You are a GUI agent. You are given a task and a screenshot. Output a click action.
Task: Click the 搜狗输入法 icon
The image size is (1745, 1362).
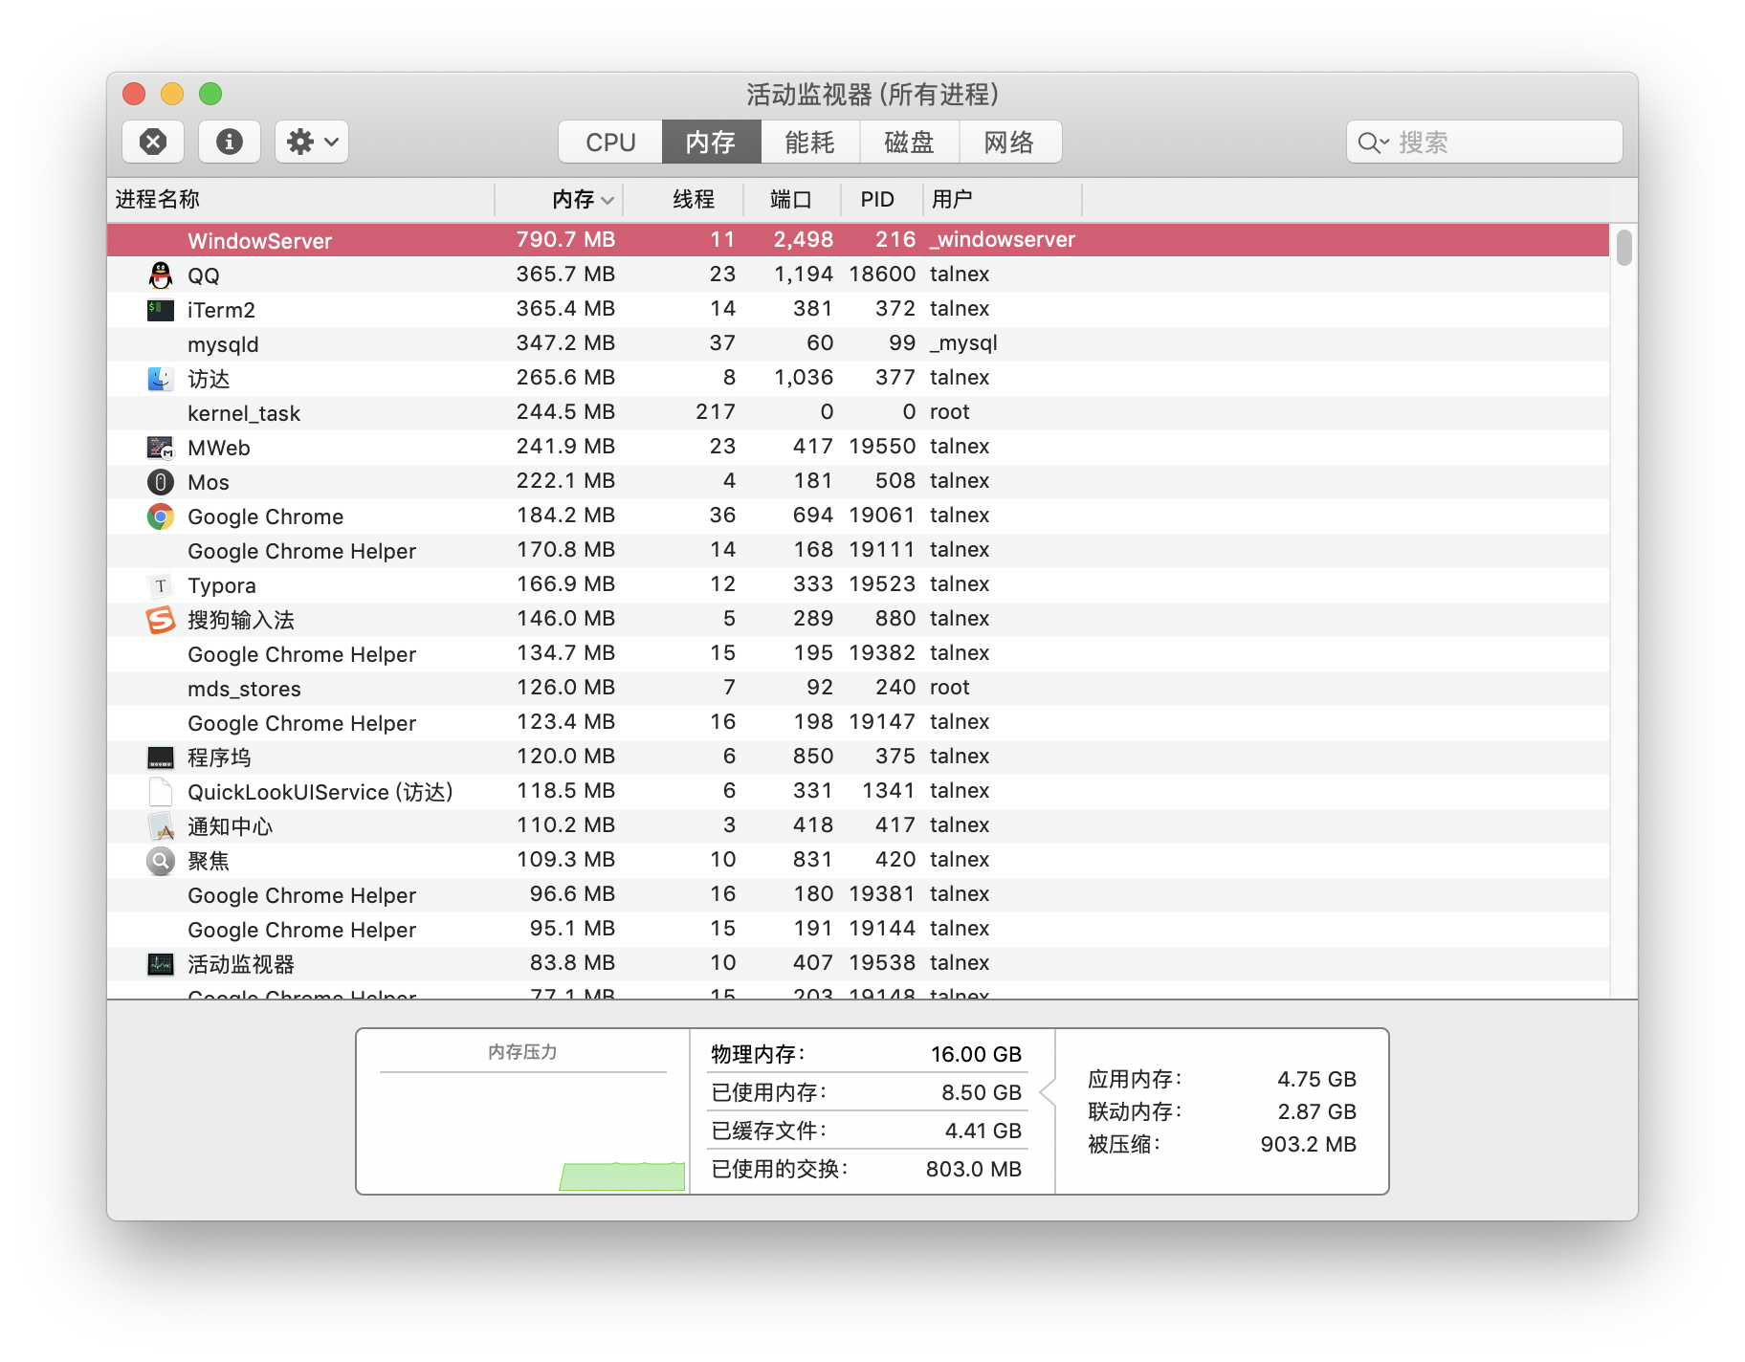[x=161, y=620]
